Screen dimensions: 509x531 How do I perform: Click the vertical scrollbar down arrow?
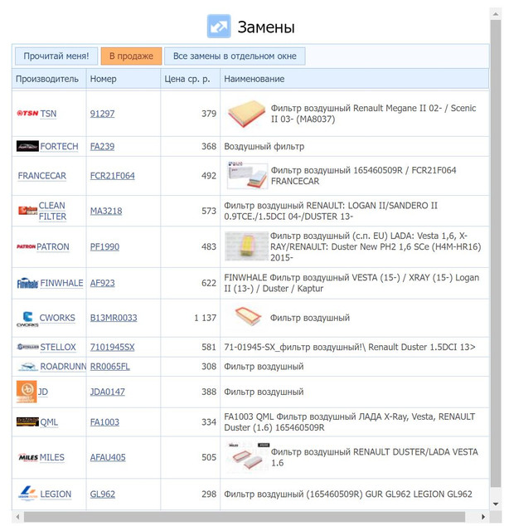(x=496, y=504)
